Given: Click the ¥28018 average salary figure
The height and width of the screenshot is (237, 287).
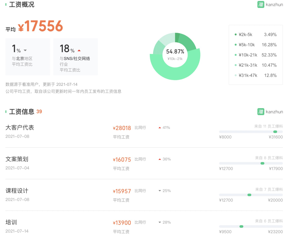Looking at the screenshot, I should (x=122, y=128).
